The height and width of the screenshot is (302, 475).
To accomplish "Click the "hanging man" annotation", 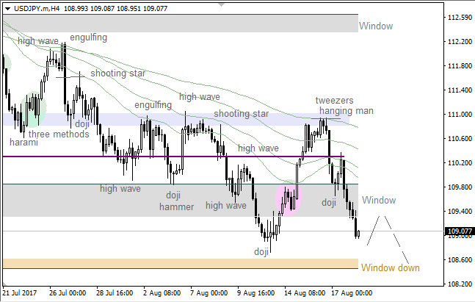I will pyautogui.click(x=347, y=110).
